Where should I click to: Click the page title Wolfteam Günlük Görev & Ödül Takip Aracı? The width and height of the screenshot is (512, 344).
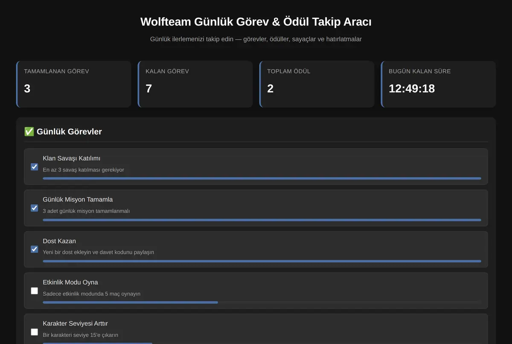(256, 22)
